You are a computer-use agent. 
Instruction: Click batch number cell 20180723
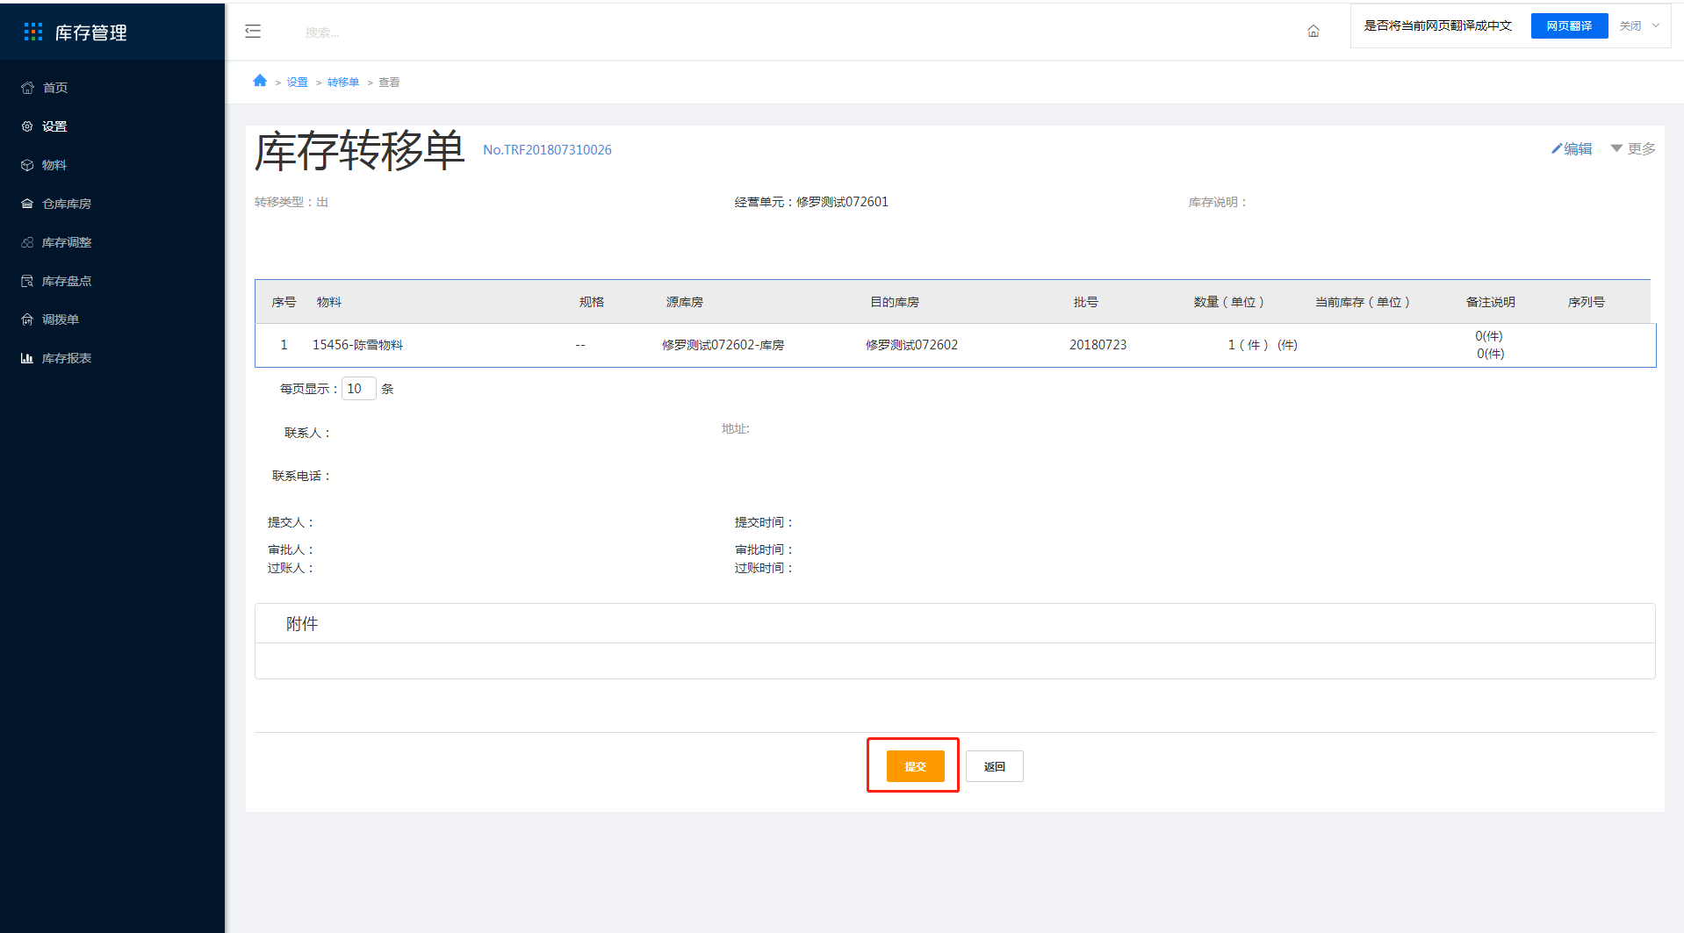tap(1097, 345)
